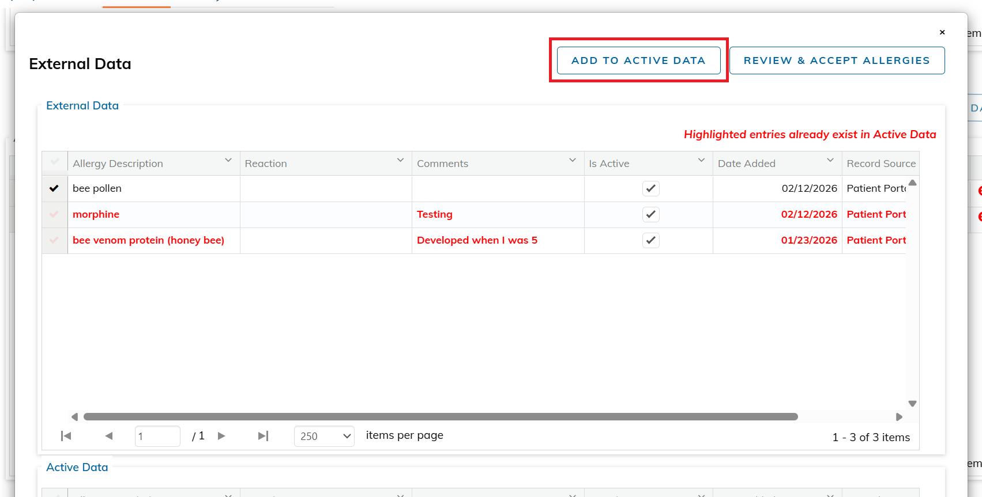Close the External Data dialog
Viewport: 982px width, 497px height.
942,32
